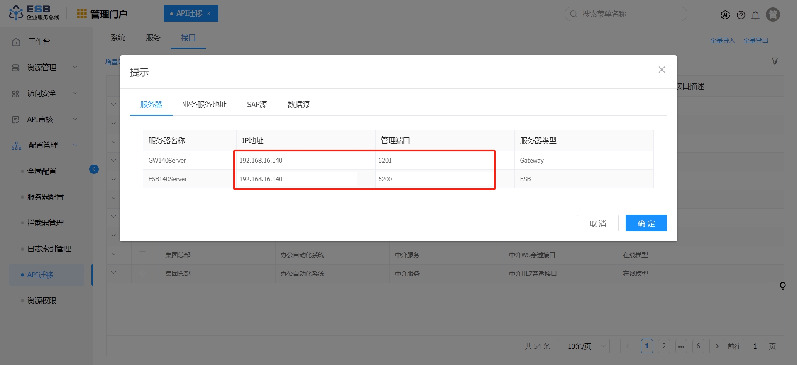Screen dimensions: 797x365
Task: Open the notification bell
Action: pyautogui.click(x=755, y=15)
